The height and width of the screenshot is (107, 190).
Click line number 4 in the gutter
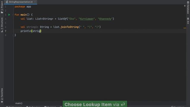tap(6, 19)
